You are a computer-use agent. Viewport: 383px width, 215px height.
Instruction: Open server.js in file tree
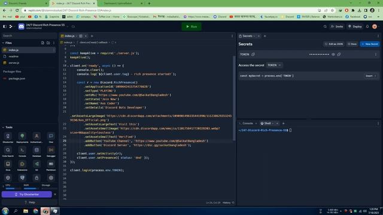(29, 63)
